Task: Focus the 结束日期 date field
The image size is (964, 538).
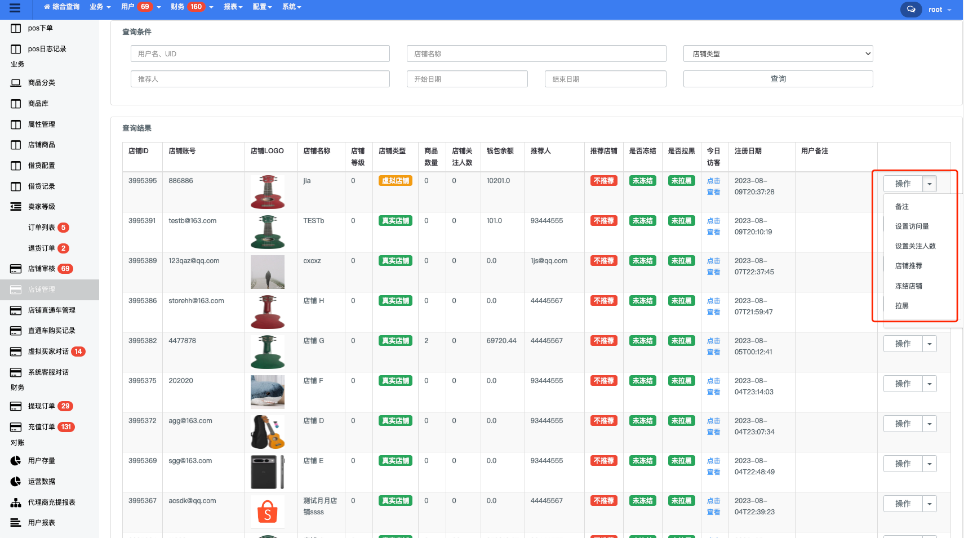Action: point(605,79)
